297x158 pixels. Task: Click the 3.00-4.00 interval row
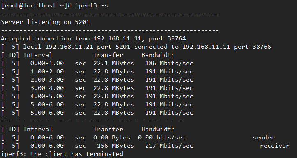(x=97, y=88)
